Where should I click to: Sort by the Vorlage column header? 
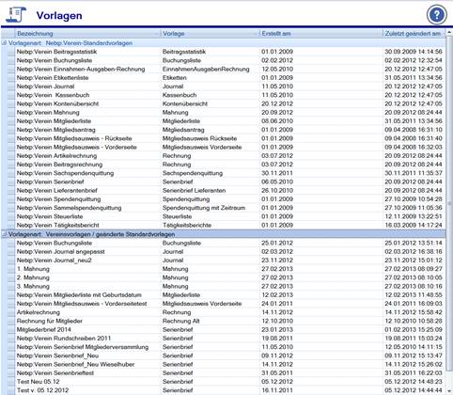click(x=210, y=34)
